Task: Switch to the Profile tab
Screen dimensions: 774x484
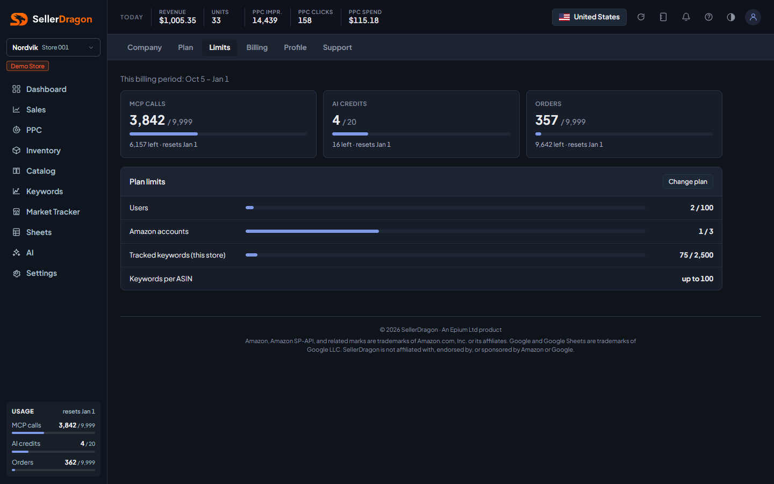Action: tap(295, 47)
